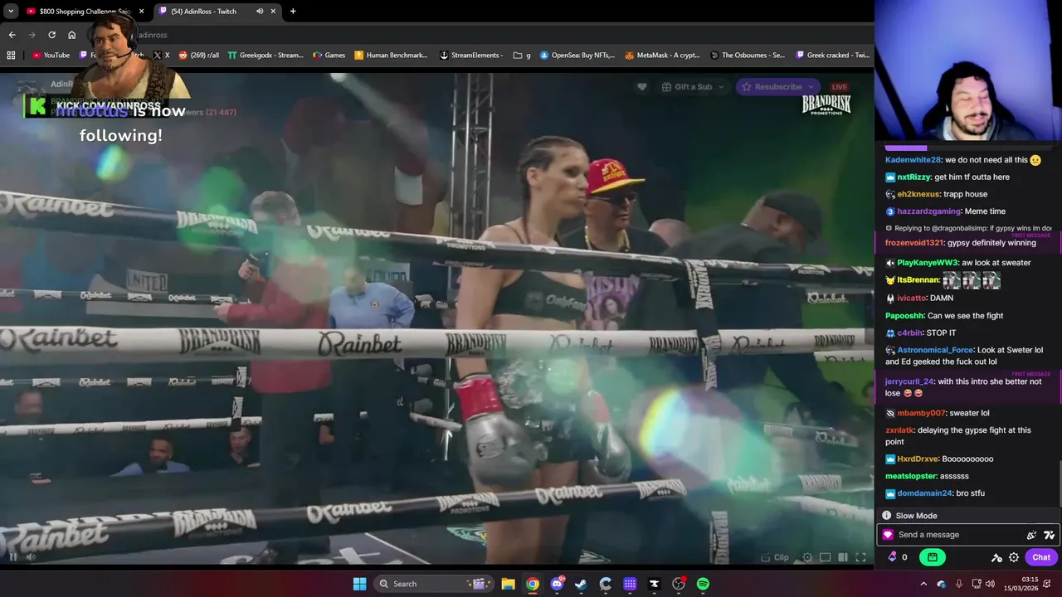Open the Bits balance showing 0
Viewport: 1062px width, 597px height.
[897, 557]
